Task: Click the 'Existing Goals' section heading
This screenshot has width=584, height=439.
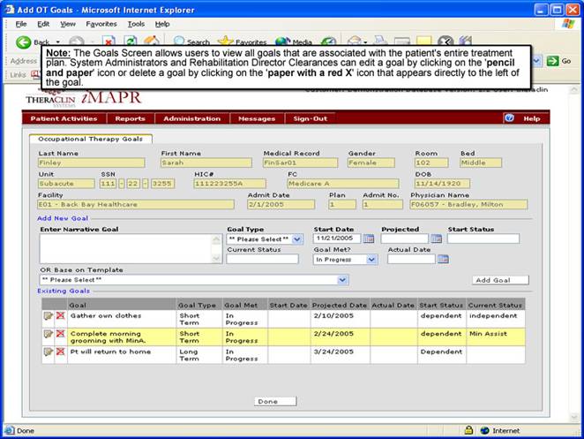Action: tap(64, 291)
